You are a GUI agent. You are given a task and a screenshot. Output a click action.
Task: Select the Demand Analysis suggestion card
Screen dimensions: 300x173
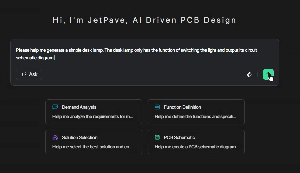[x=93, y=112]
